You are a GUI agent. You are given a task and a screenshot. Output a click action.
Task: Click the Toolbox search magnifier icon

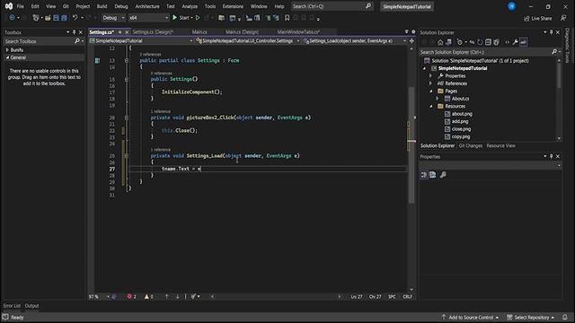(x=77, y=41)
